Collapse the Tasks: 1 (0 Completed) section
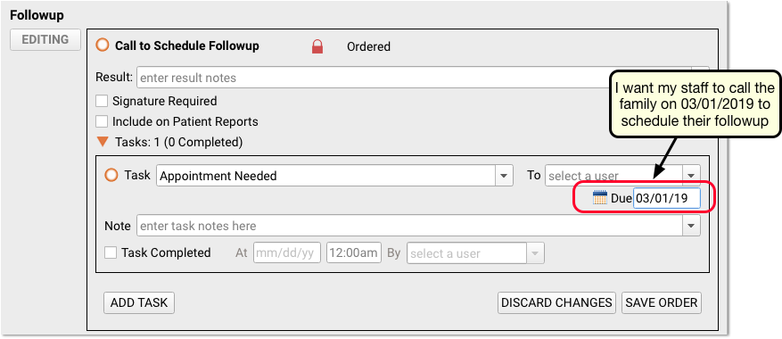Viewport: 782px width, 339px height. [x=103, y=142]
